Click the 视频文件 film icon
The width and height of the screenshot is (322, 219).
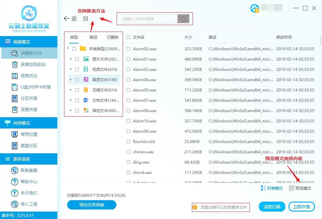pyautogui.click(x=86, y=69)
